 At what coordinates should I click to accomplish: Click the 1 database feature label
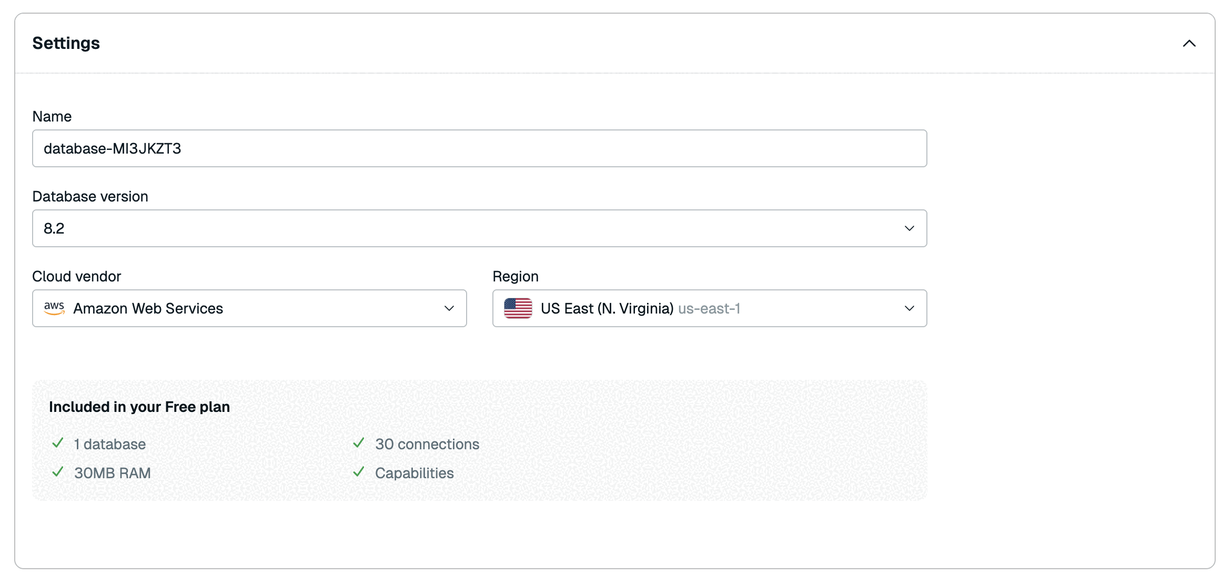pos(109,444)
